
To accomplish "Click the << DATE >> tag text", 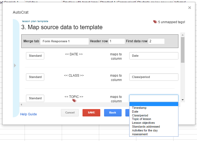I will 74,54.
